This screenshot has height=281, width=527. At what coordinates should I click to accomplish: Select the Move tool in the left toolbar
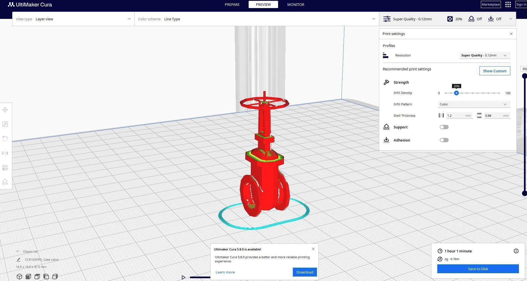[5, 110]
